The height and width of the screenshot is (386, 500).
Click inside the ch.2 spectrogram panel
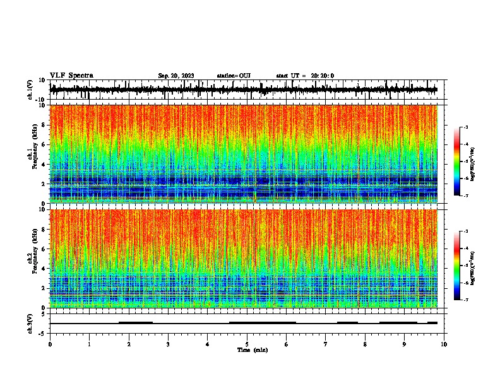[x=244, y=259]
